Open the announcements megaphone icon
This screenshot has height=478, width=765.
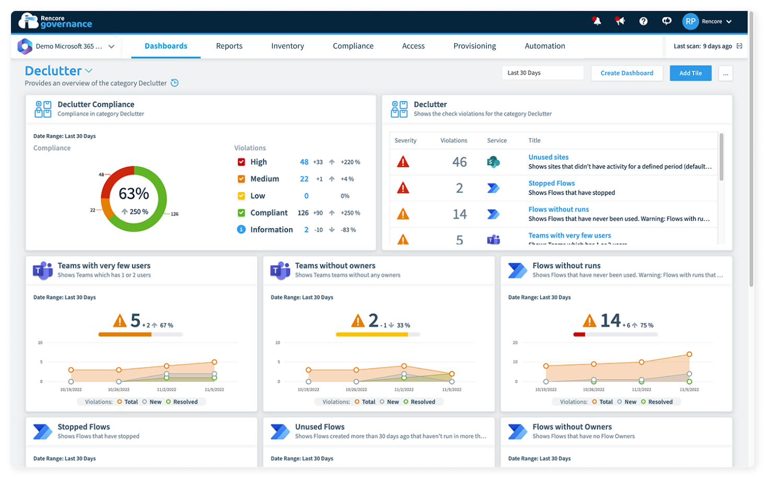tap(620, 21)
